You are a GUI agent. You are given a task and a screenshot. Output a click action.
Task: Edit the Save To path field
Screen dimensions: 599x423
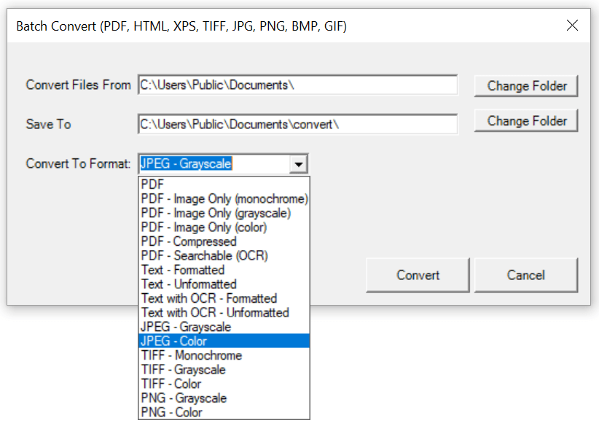tap(297, 124)
